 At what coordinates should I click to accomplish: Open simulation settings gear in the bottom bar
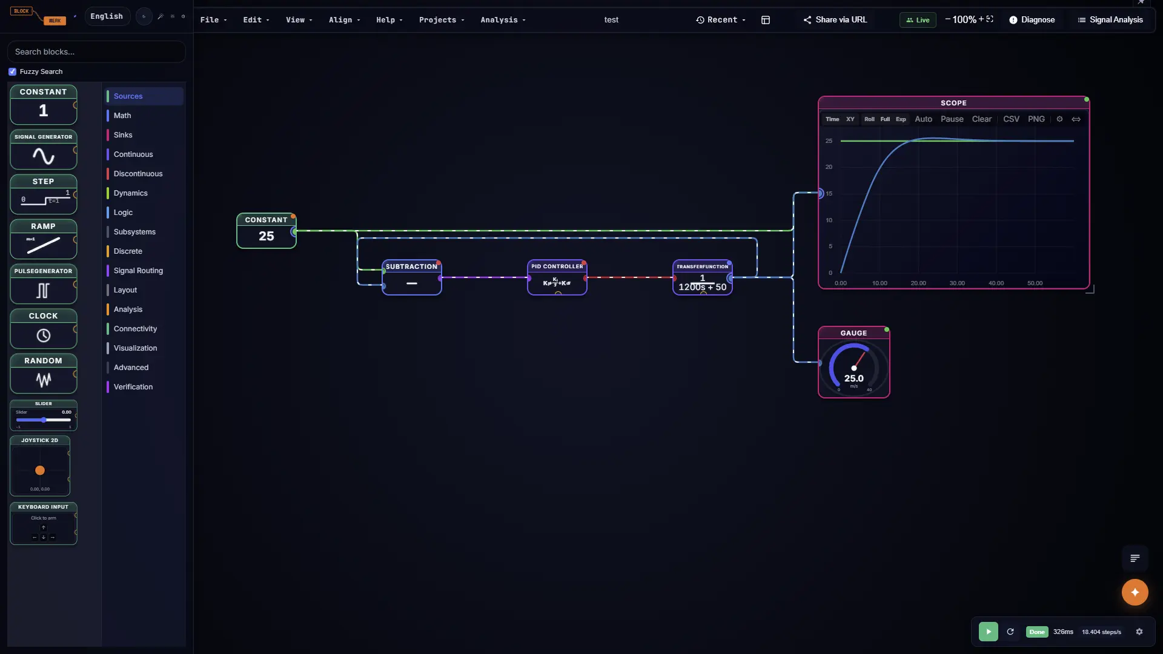tap(1139, 632)
